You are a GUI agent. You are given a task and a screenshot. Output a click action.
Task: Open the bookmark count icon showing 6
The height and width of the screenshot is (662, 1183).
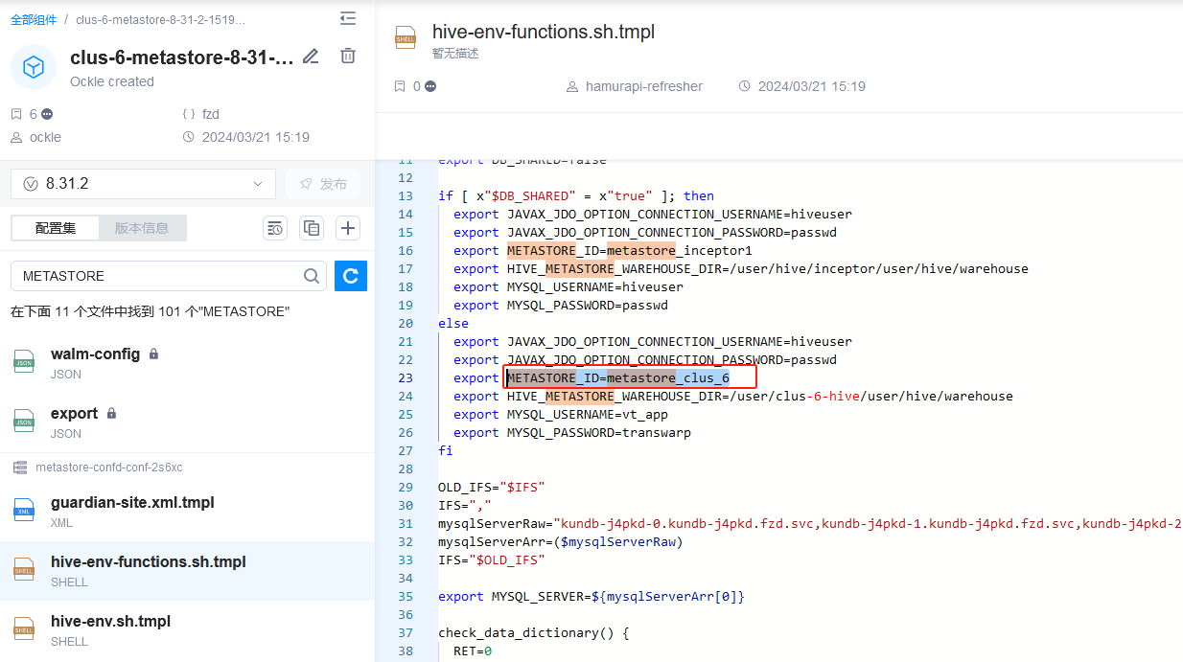(16, 114)
